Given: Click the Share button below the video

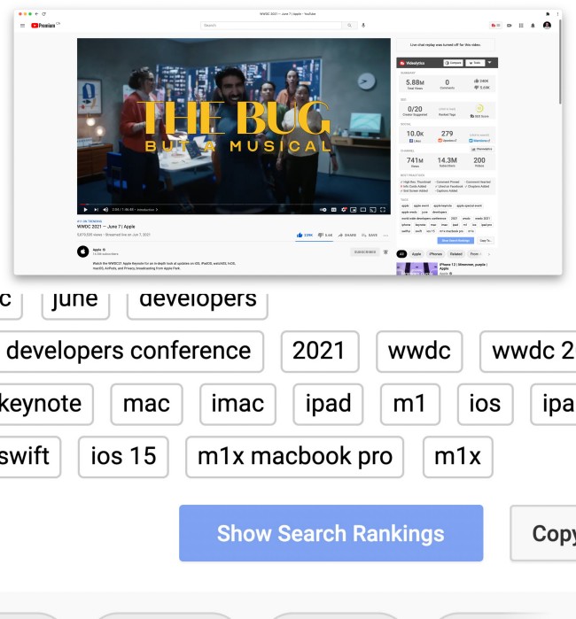Looking at the screenshot, I should pos(346,236).
